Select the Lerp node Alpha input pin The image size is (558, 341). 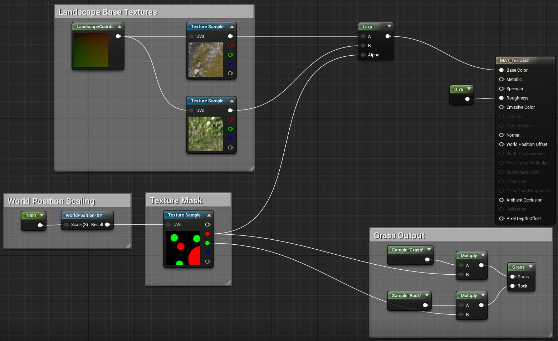[363, 55]
